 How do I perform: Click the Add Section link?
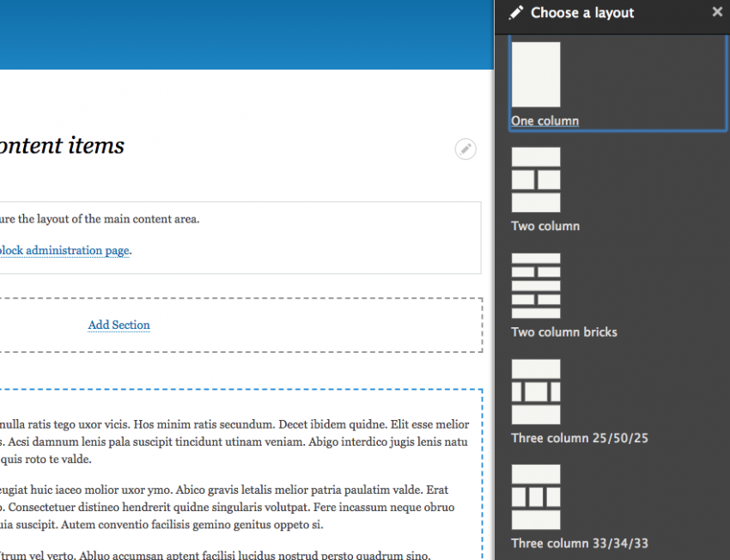tap(118, 325)
